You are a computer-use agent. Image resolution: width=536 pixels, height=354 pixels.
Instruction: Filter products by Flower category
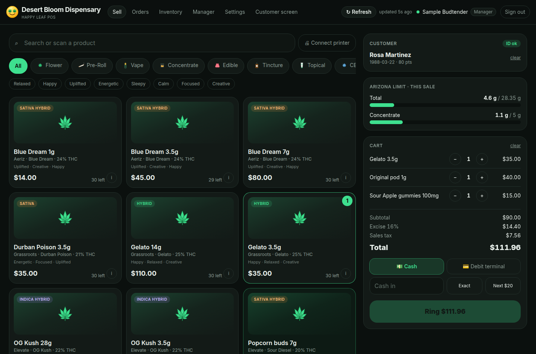pos(50,66)
